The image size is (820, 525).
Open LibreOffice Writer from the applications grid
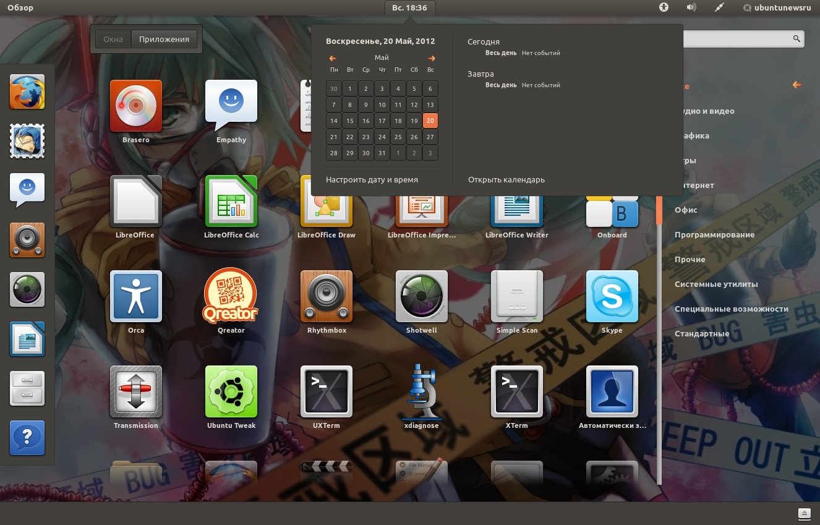point(517,210)
